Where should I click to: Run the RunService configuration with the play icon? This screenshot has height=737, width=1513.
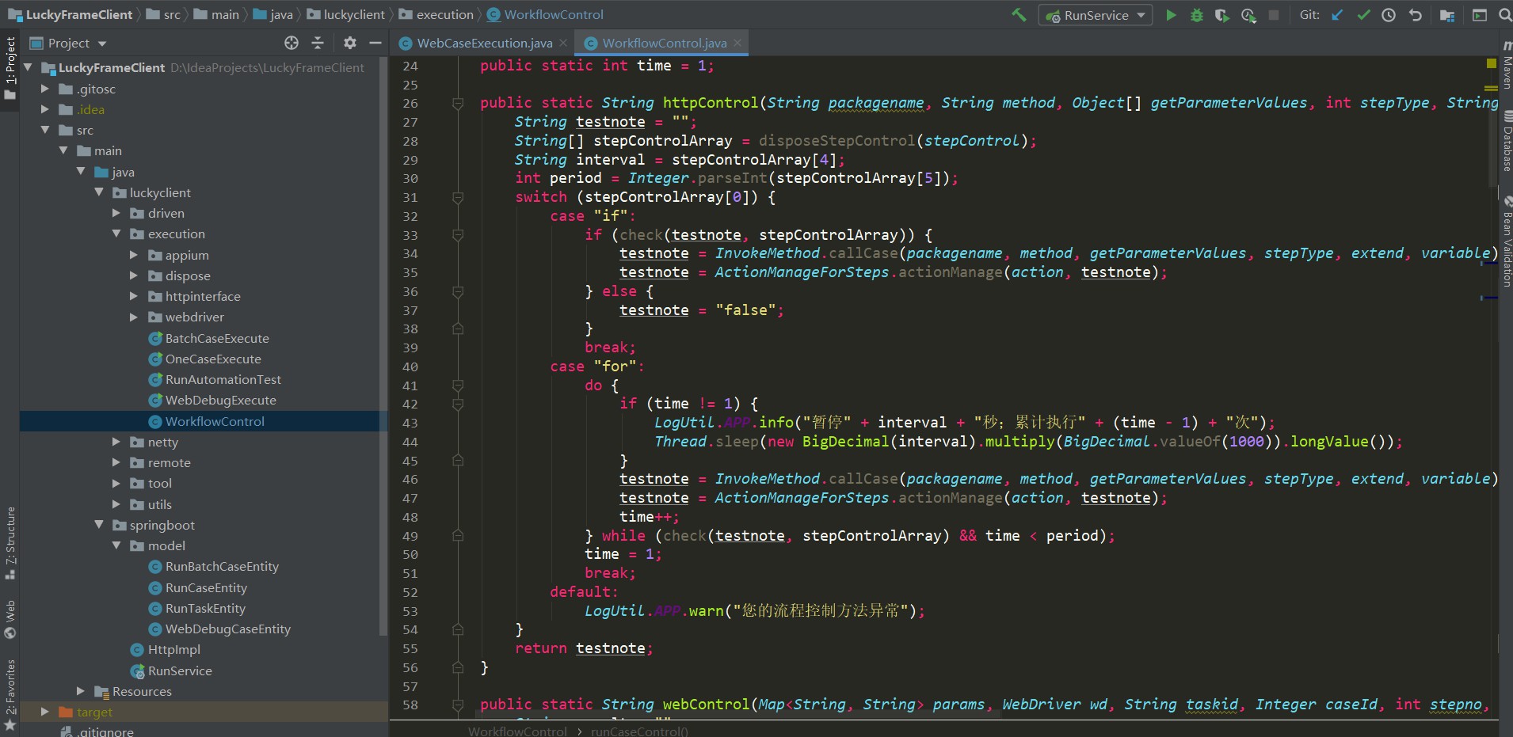(1171, 15)
